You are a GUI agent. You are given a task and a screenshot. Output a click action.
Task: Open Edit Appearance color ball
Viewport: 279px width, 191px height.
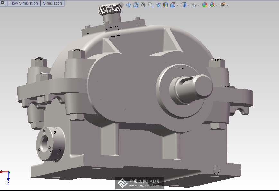coord(204,5)
